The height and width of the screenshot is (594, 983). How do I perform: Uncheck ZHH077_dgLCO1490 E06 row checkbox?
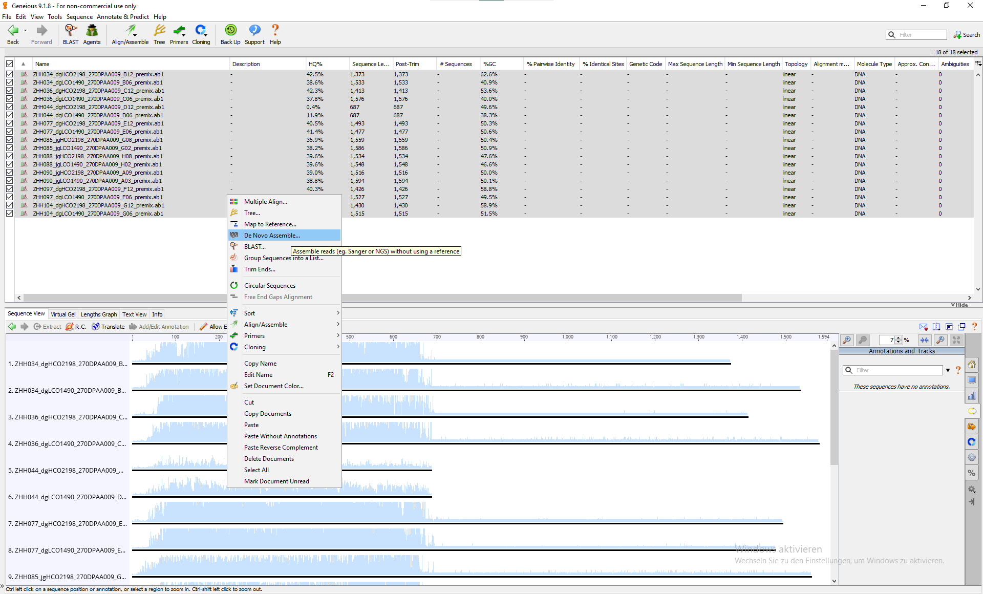[9, 132]
